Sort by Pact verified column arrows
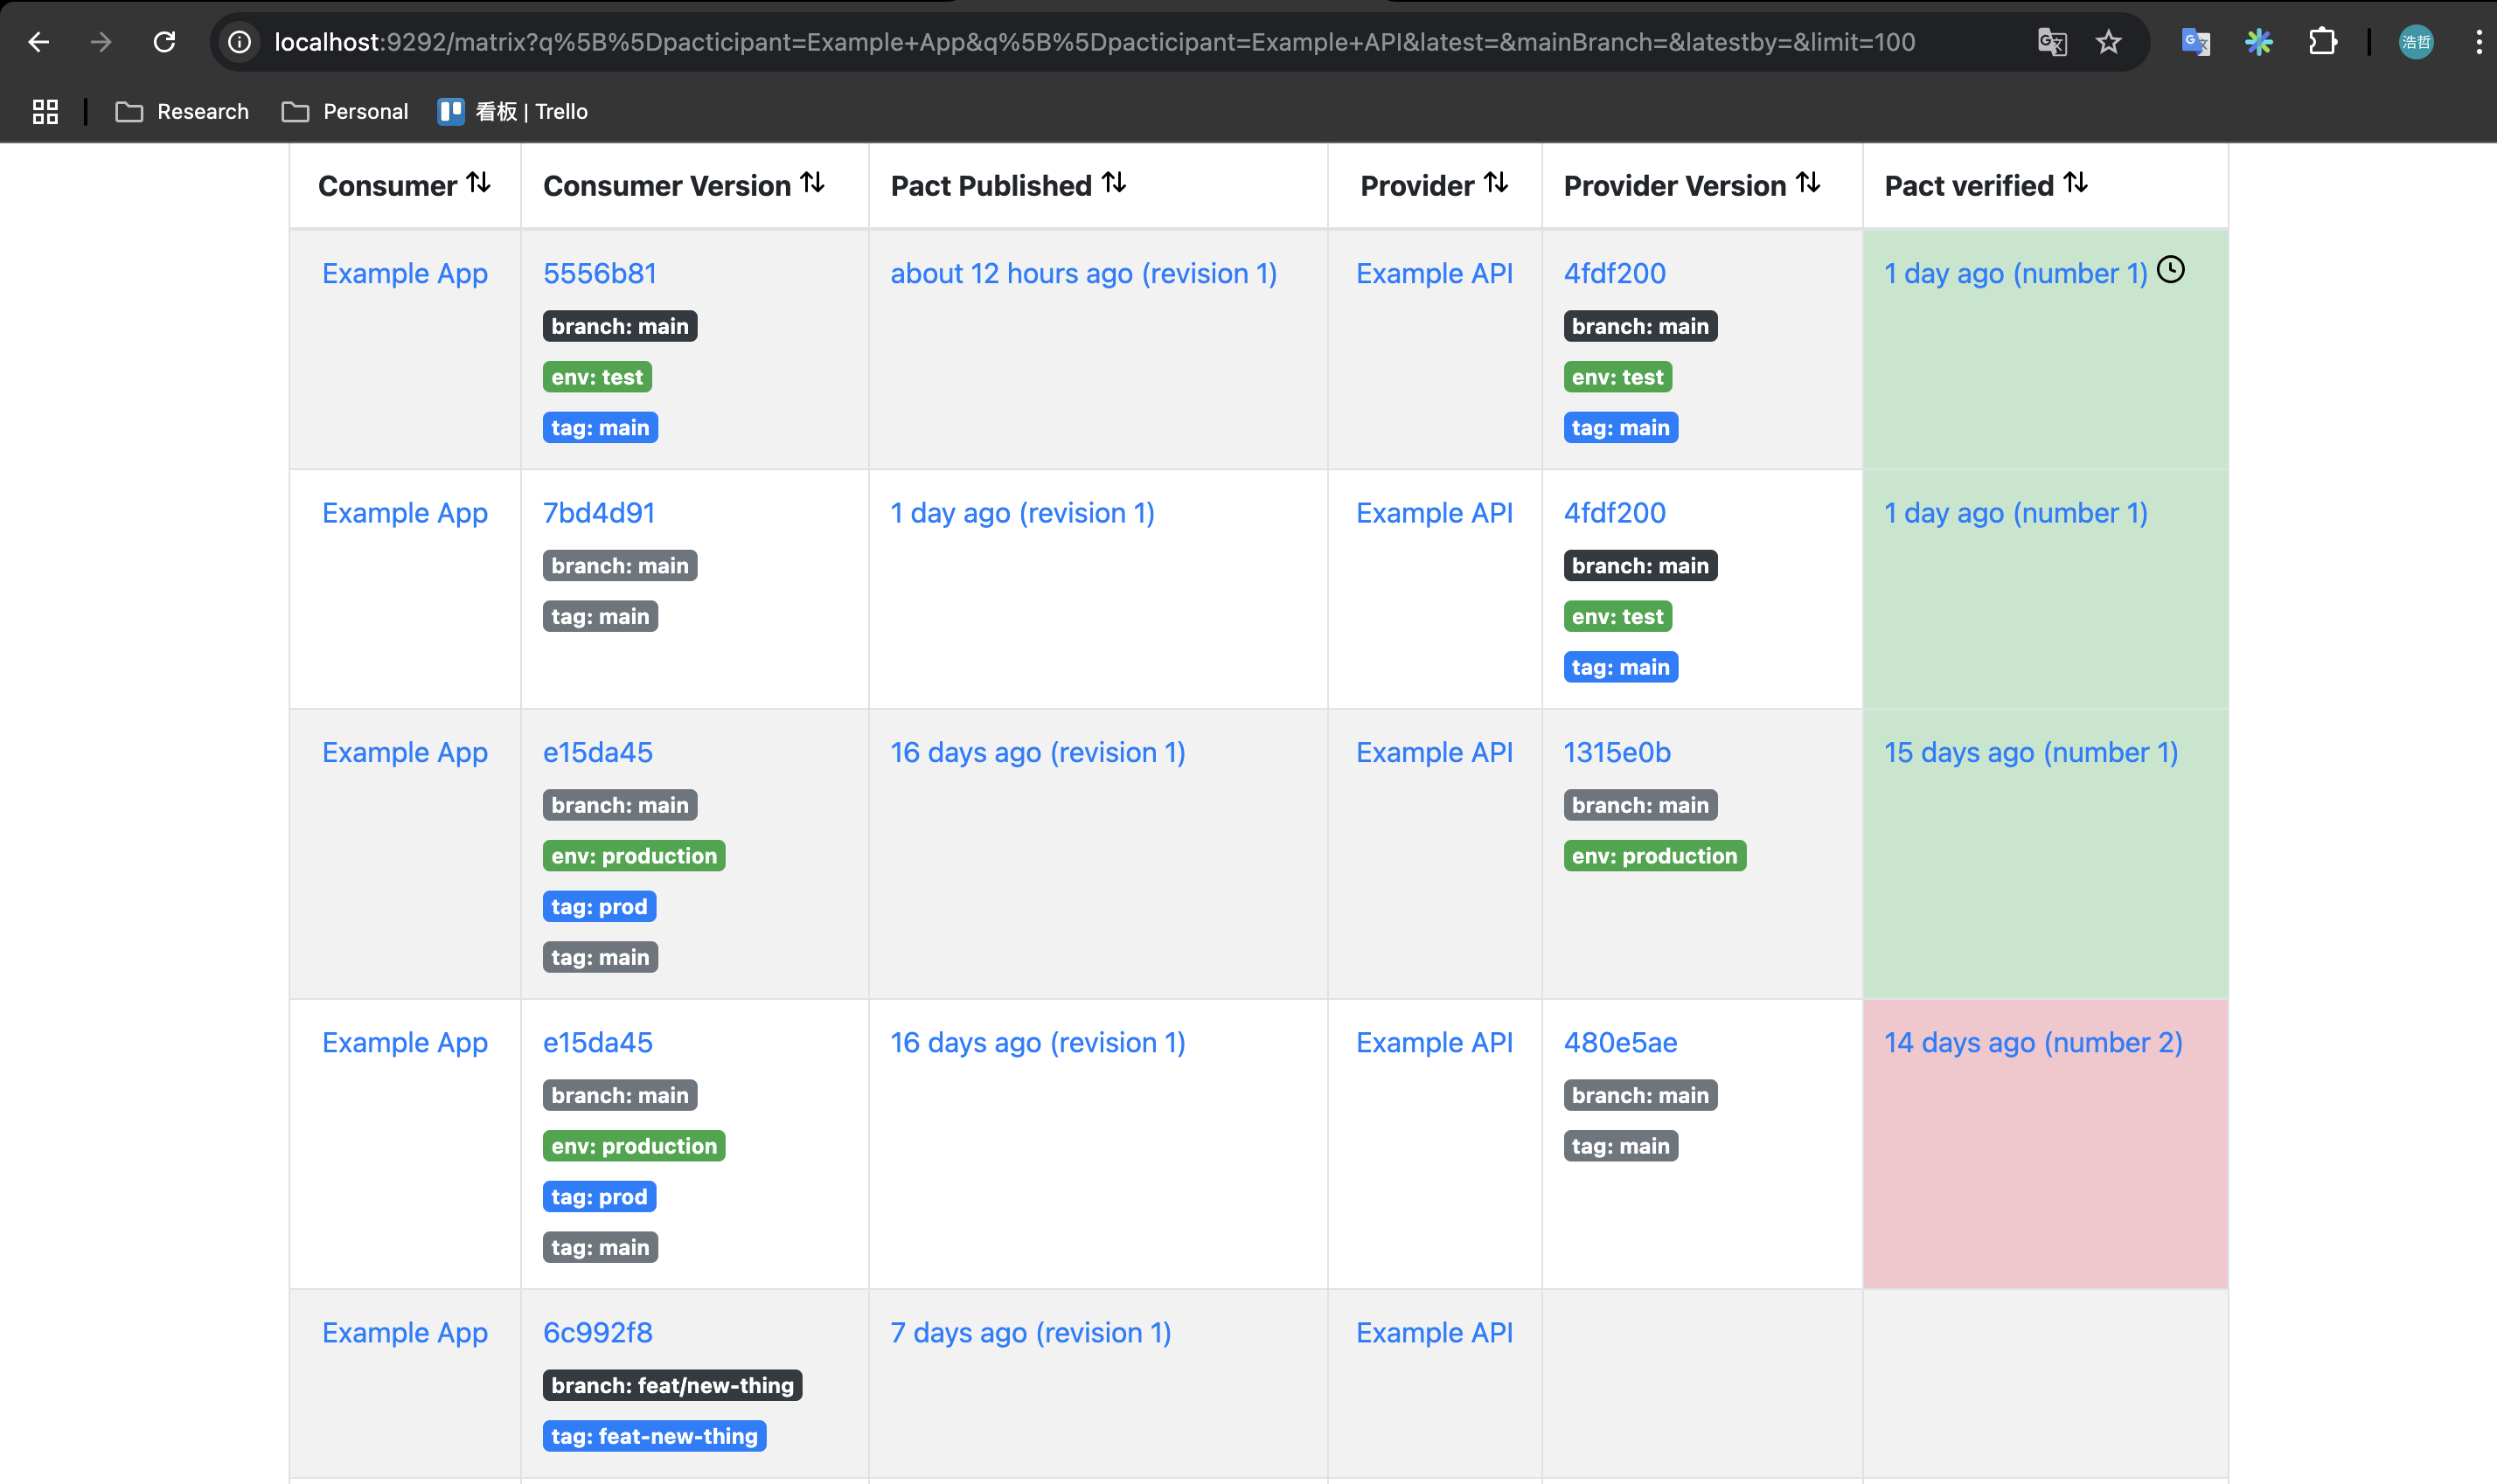 tap(2075, 183)
